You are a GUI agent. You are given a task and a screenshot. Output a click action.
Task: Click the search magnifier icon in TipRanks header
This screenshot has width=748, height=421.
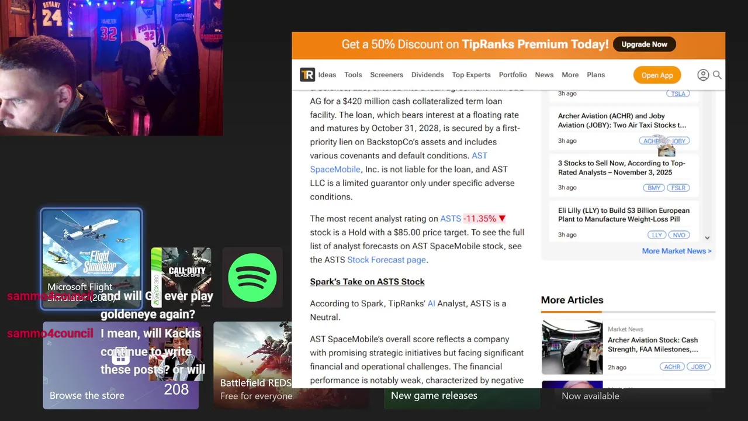717,75
